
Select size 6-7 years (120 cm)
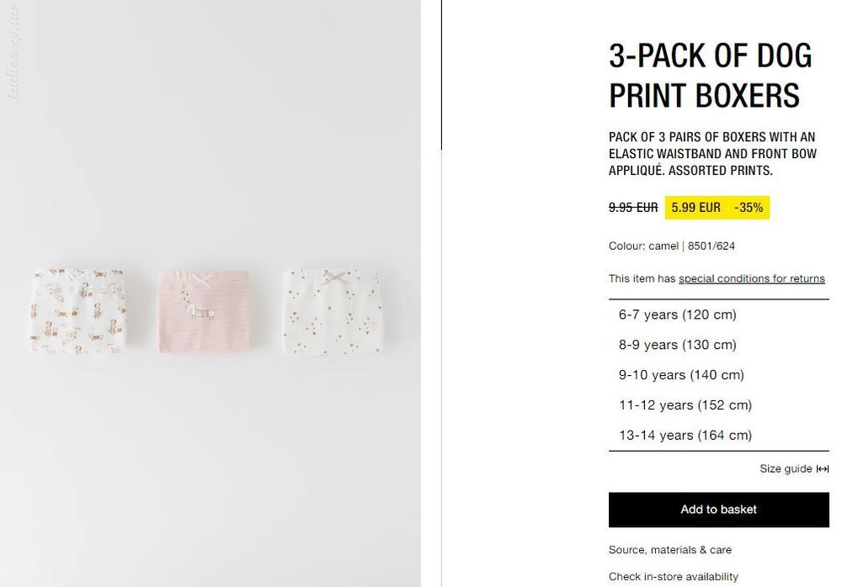pos(718,315)
